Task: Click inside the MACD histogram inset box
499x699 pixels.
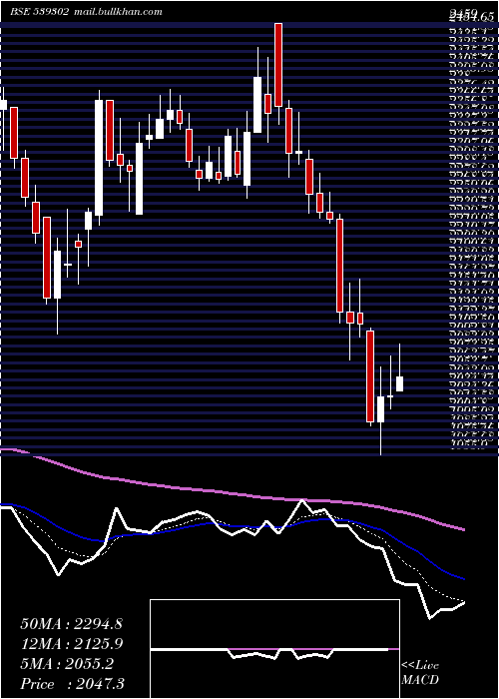Action: (x=274, y=649)
